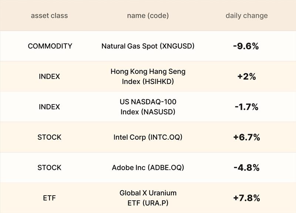Select INDEX cell in NASDAQ-100 row

coord(49,107)
